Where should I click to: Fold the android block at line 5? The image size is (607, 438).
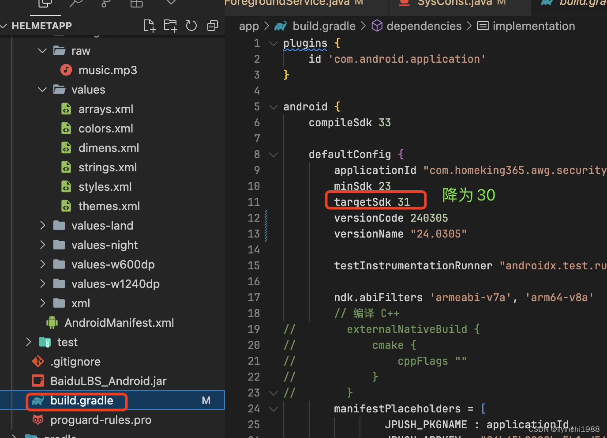point(273,106)
